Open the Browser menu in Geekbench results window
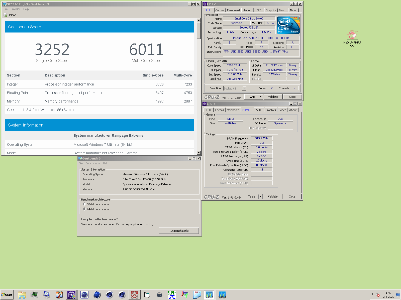 pos(15,9)
